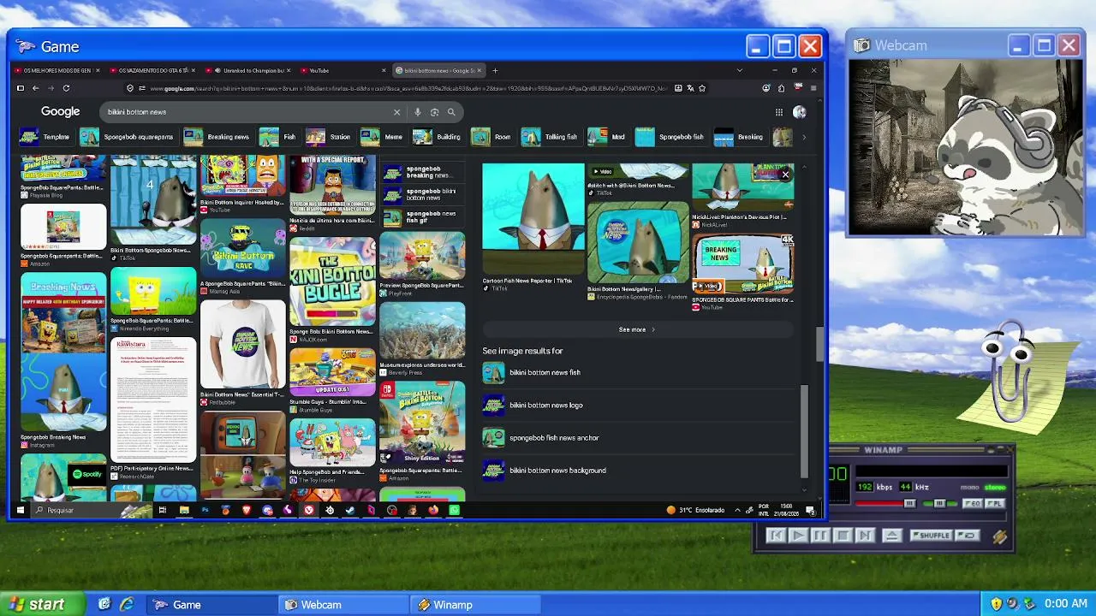The height and width of the screenshot is (616, 1096).
Task: Filter images by the 'Breaking news' chip
Action: point(217,137)
